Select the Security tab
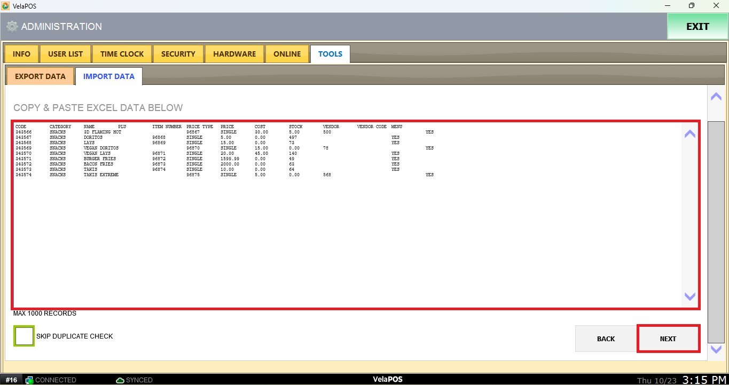This screenshot has height=385, width=729. [x=178, y=54]
